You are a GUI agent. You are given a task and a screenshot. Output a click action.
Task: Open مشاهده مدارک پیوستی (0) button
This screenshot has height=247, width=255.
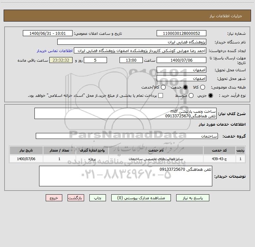(141, 198)
